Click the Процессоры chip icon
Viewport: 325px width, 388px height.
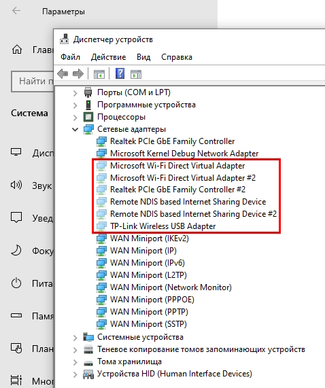click(x=88, y=117)
